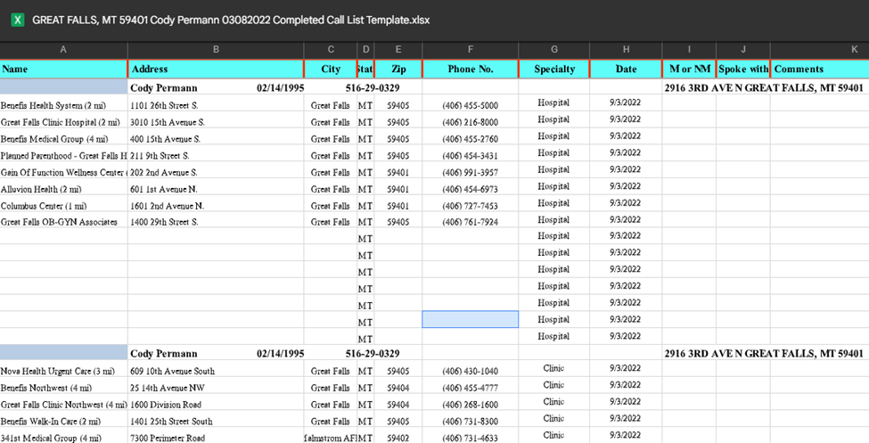869x443 pixels.
Task: Click the highlighted empty Phone No. cell
Action: (470, 319)
